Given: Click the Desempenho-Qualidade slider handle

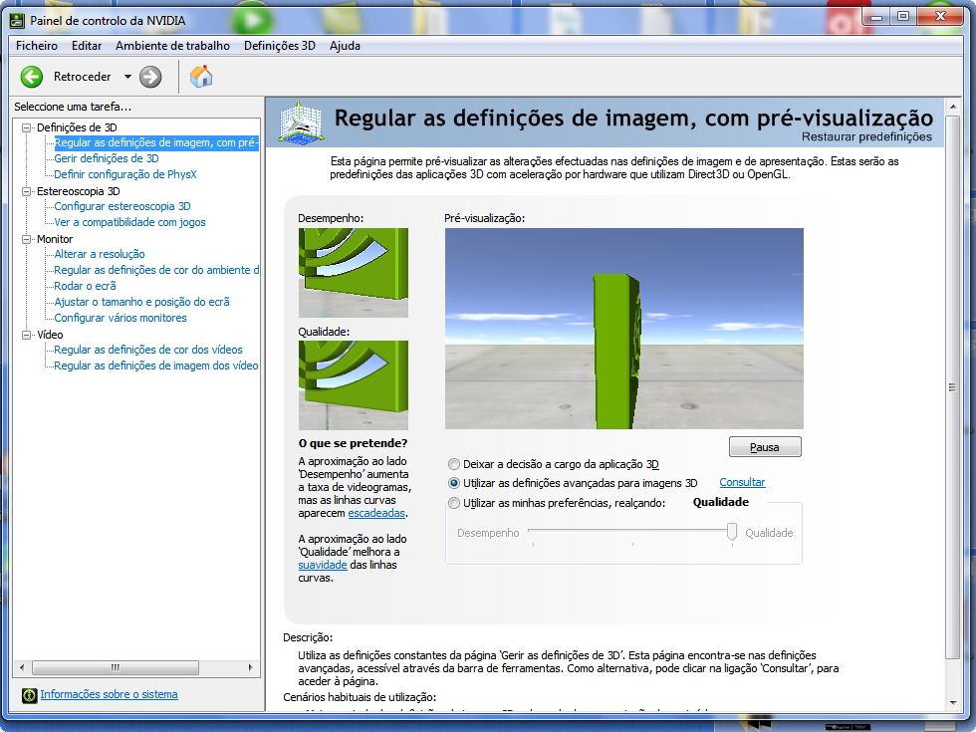Looking at the screenshot, I should [x=732, y=532].
